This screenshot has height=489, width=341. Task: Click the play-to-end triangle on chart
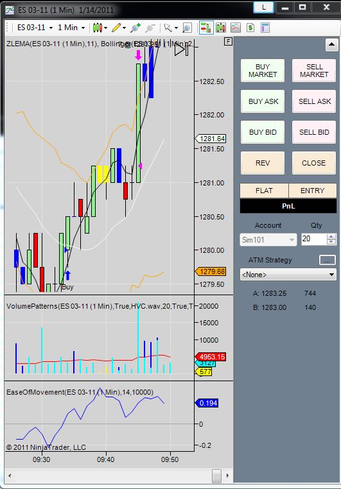(x=181, y=49)
